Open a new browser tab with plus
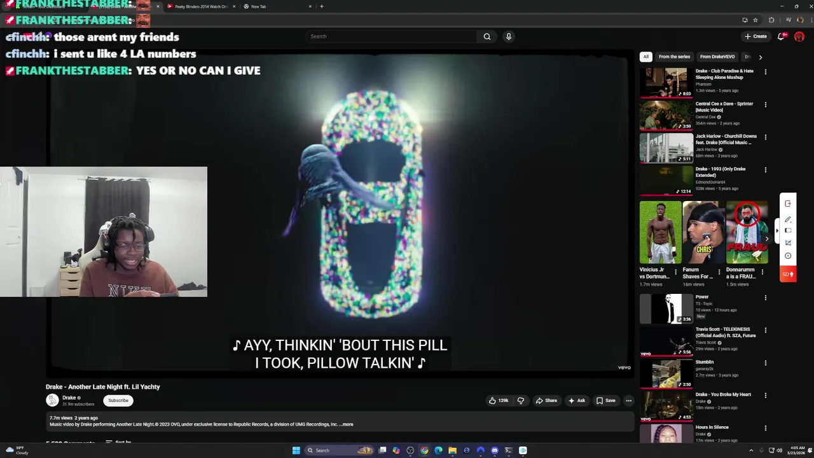814x458 pixels. pos(321,6)
